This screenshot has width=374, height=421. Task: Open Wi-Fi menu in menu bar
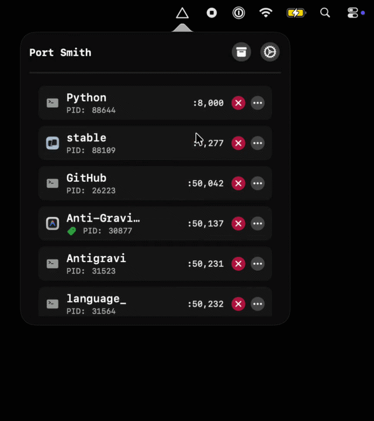(266, 13)
